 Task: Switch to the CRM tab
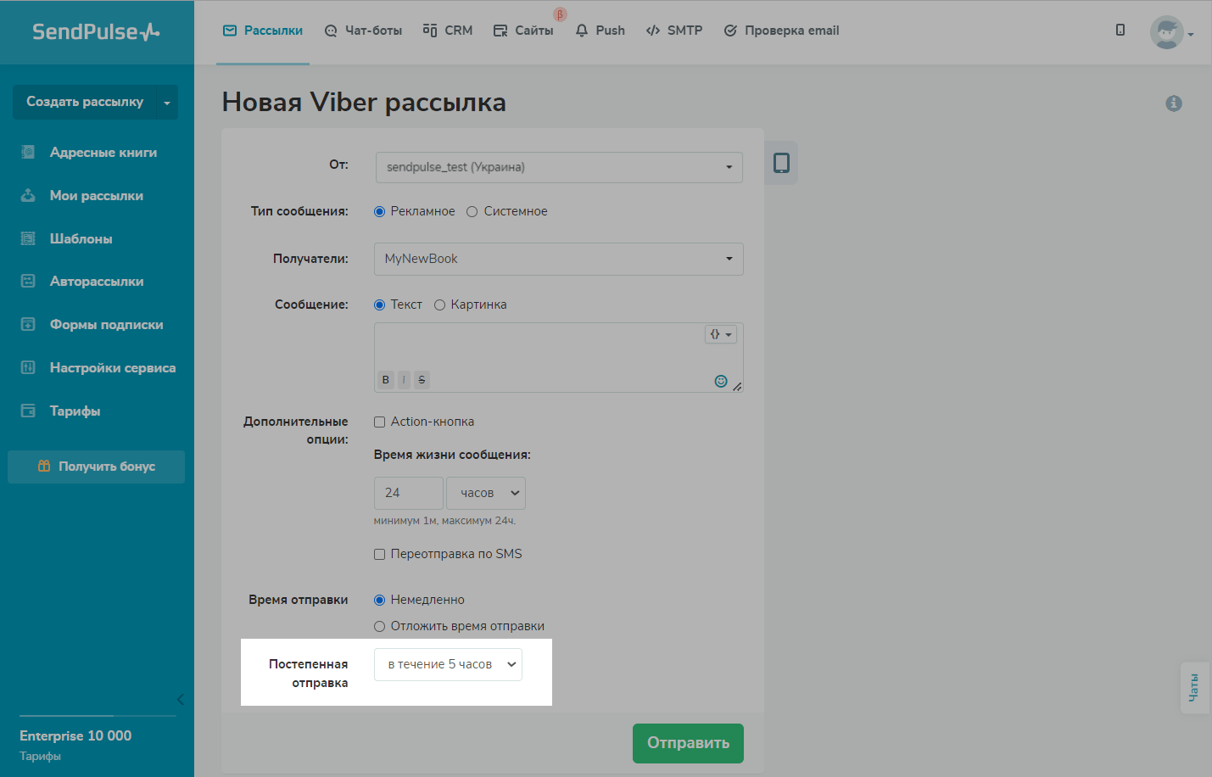click(448, 31)
